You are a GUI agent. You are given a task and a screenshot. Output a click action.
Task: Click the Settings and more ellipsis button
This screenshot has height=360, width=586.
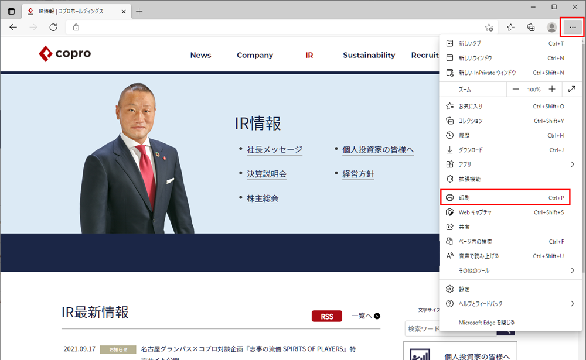[x=572, y=28]
